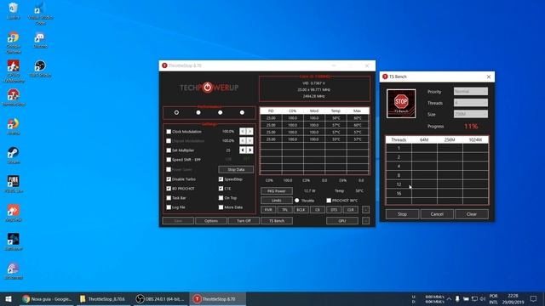Open the Windows Start menu
Viewport: 545px width, 306px height.
9,298
